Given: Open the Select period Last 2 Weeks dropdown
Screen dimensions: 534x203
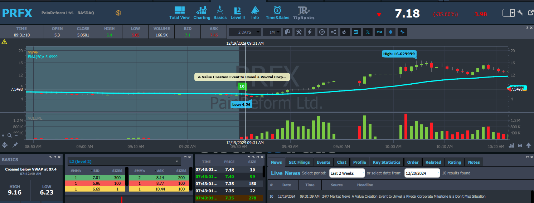Looking at the screenshot, I should click(347, 173).
